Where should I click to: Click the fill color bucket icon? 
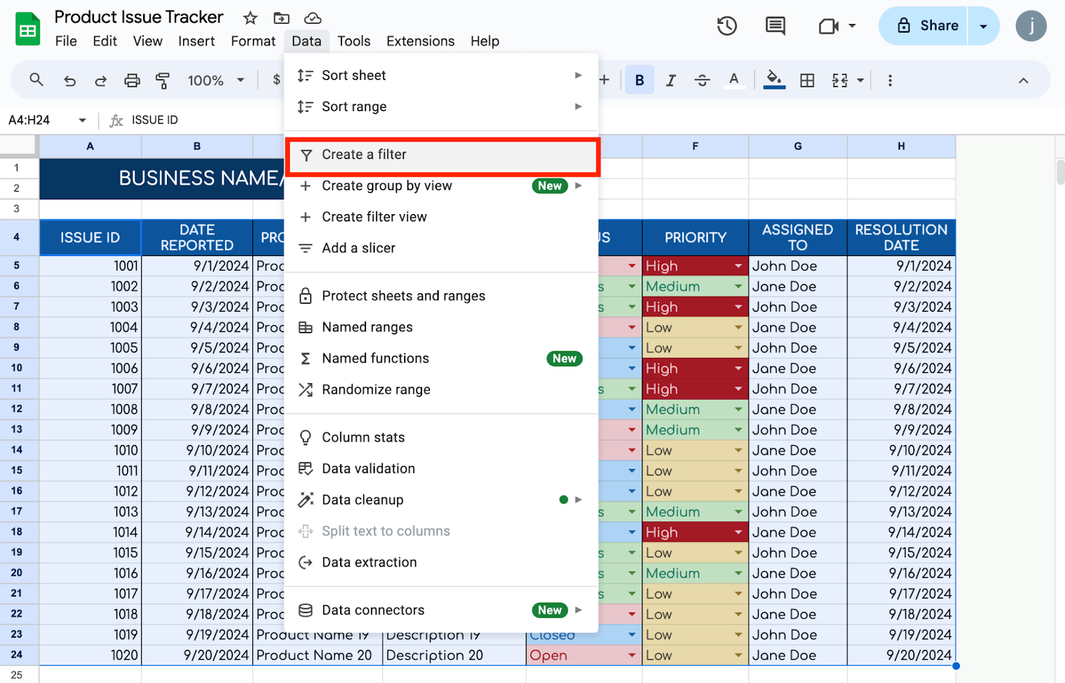click(773, 80)
